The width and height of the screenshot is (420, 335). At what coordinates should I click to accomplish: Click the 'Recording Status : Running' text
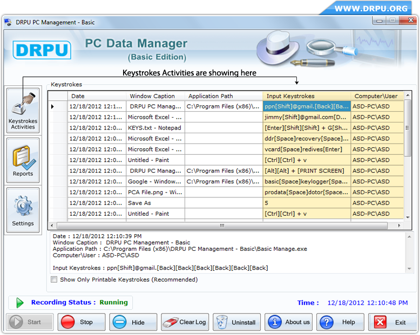(79, 302)
